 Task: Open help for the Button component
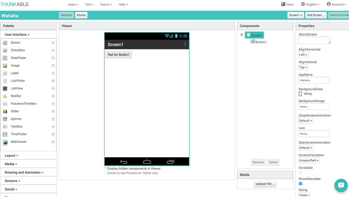(x=53, y=43)
